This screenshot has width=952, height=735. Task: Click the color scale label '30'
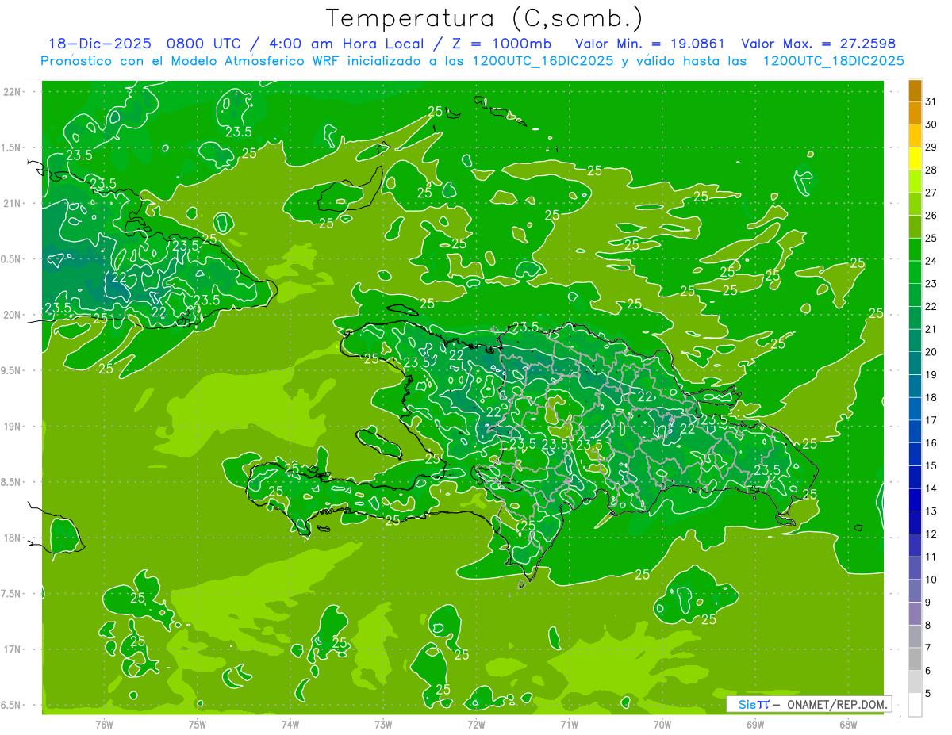point(931,124)
